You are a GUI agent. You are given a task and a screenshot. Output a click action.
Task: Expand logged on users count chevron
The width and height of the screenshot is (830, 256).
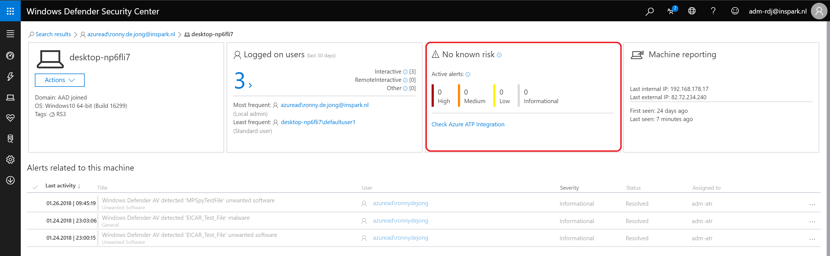250,85
